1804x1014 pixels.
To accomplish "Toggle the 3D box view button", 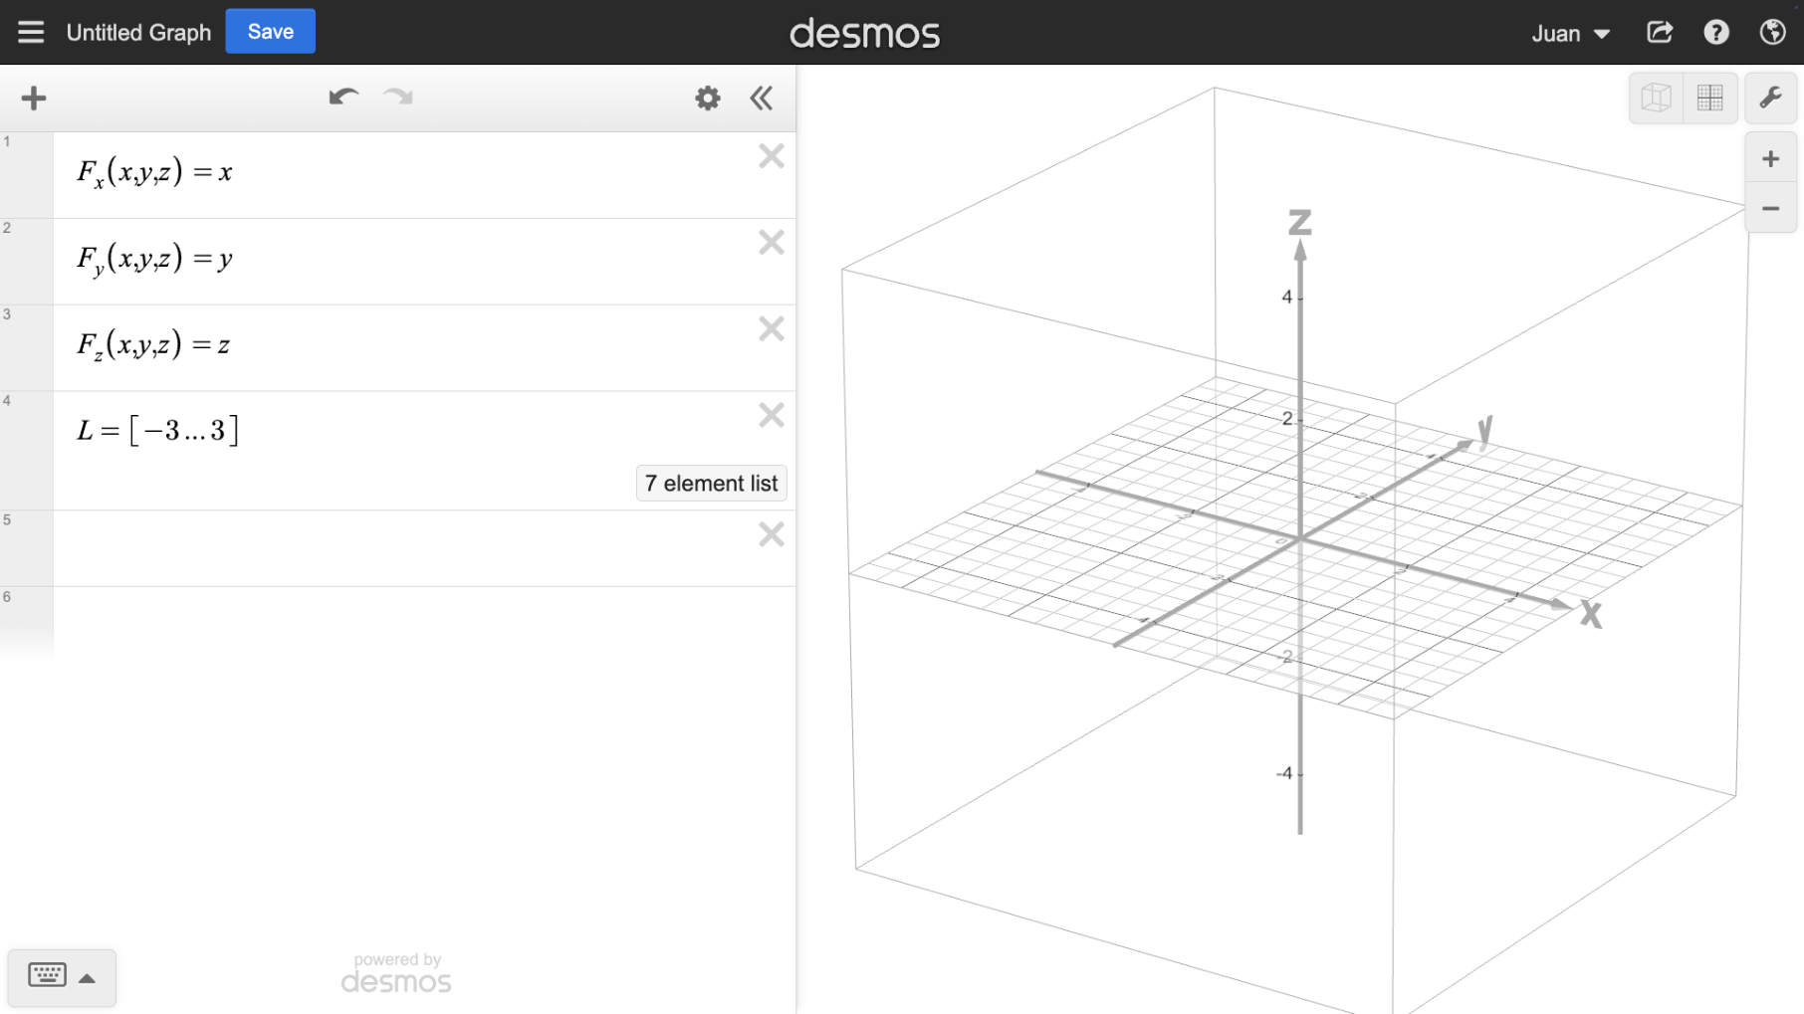I will pyautogui.click(x=1656, y=98).
